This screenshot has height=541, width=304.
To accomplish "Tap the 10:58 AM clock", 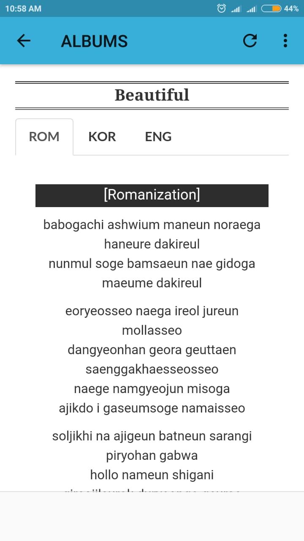I will click(23, 8).
